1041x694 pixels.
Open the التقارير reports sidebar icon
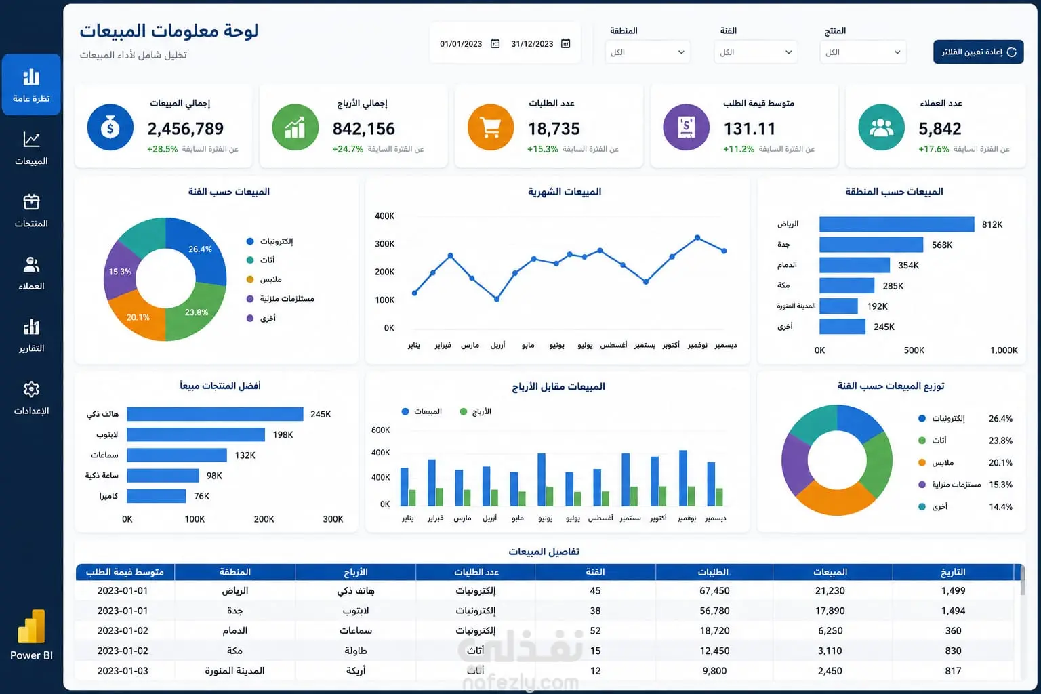[31, 327]
